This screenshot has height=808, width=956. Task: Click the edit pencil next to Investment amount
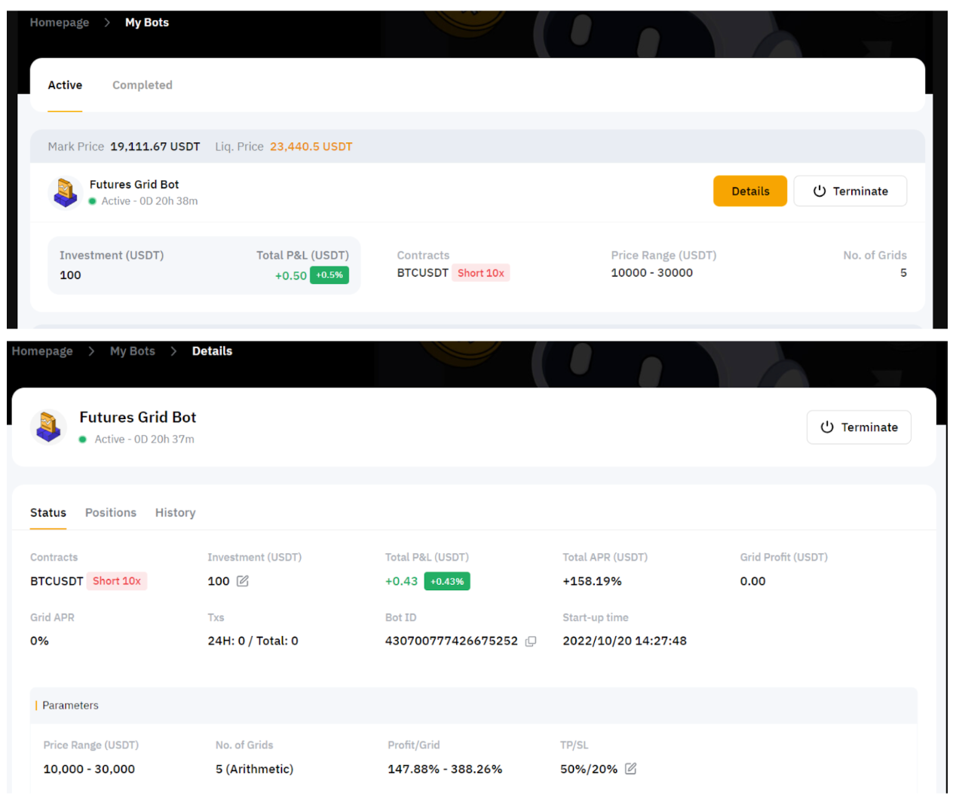[243, 581]
